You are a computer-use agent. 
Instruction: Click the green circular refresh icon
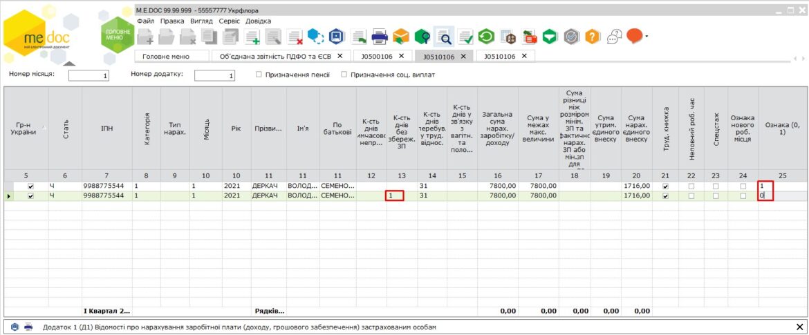tap(486, 36)
